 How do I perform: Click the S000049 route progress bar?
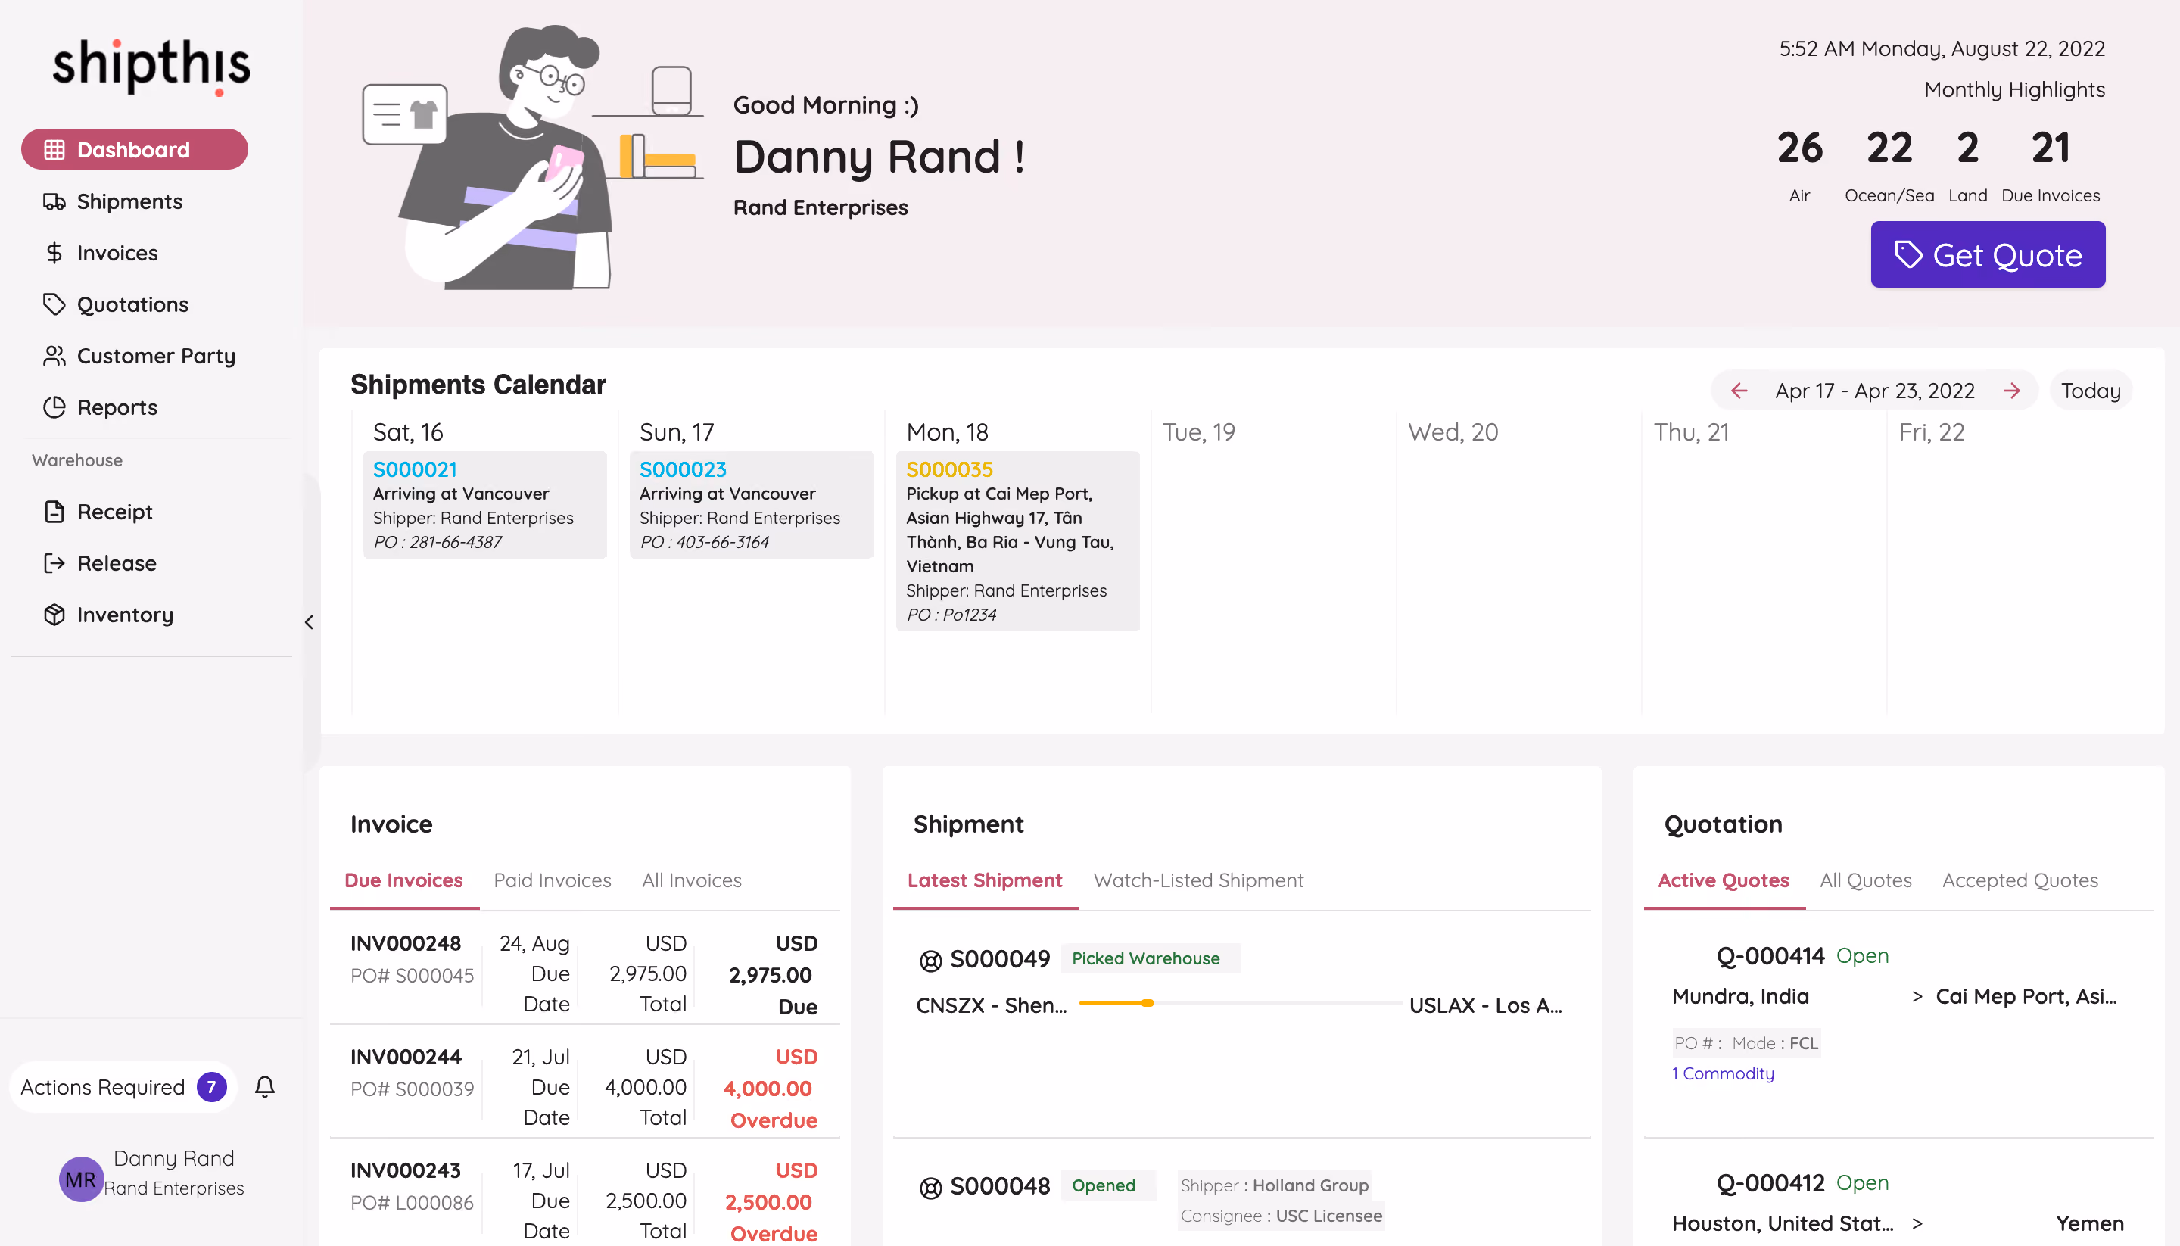click(1239, 1003)
